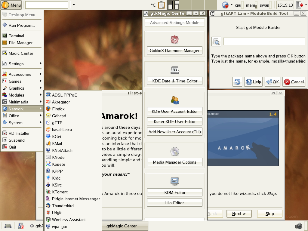308x231 pixels.
Task: Open the KDE User Account Editor
Action: (x=175, y=111)
